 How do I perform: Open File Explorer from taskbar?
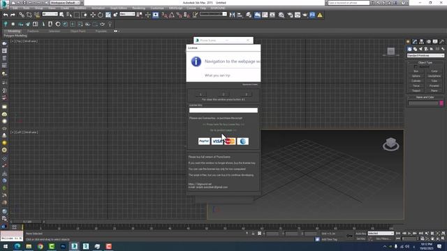[29, 246]
